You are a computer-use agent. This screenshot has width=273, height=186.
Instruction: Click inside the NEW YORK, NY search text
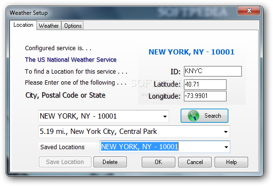[78, 116]
